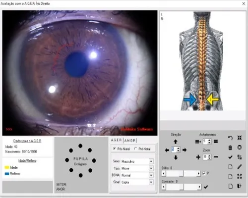The image size is (248, 198).
Task: Open the Sinal dropdown showing Cripta
Action: [x=151, y=182]
